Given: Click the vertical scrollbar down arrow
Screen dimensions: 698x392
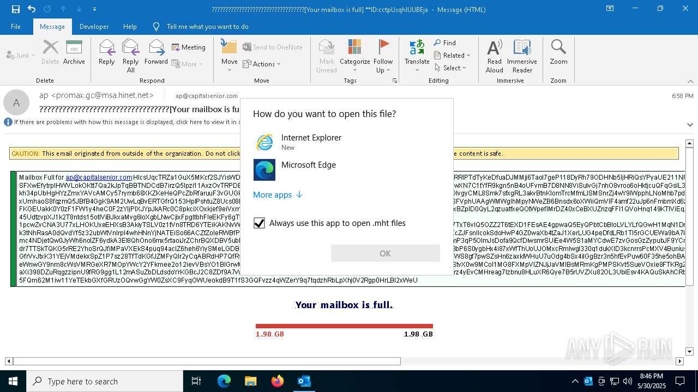Looking at the screenshot, I should coord(689,352).
